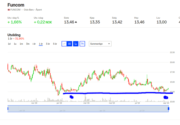Click the 15,00 price axis label

(x=172, y=82)
